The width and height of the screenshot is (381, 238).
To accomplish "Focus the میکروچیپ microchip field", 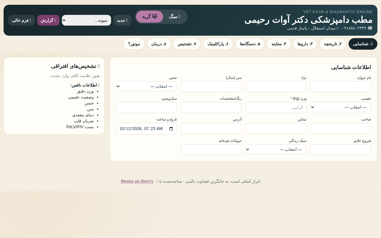I will [146, 107].
